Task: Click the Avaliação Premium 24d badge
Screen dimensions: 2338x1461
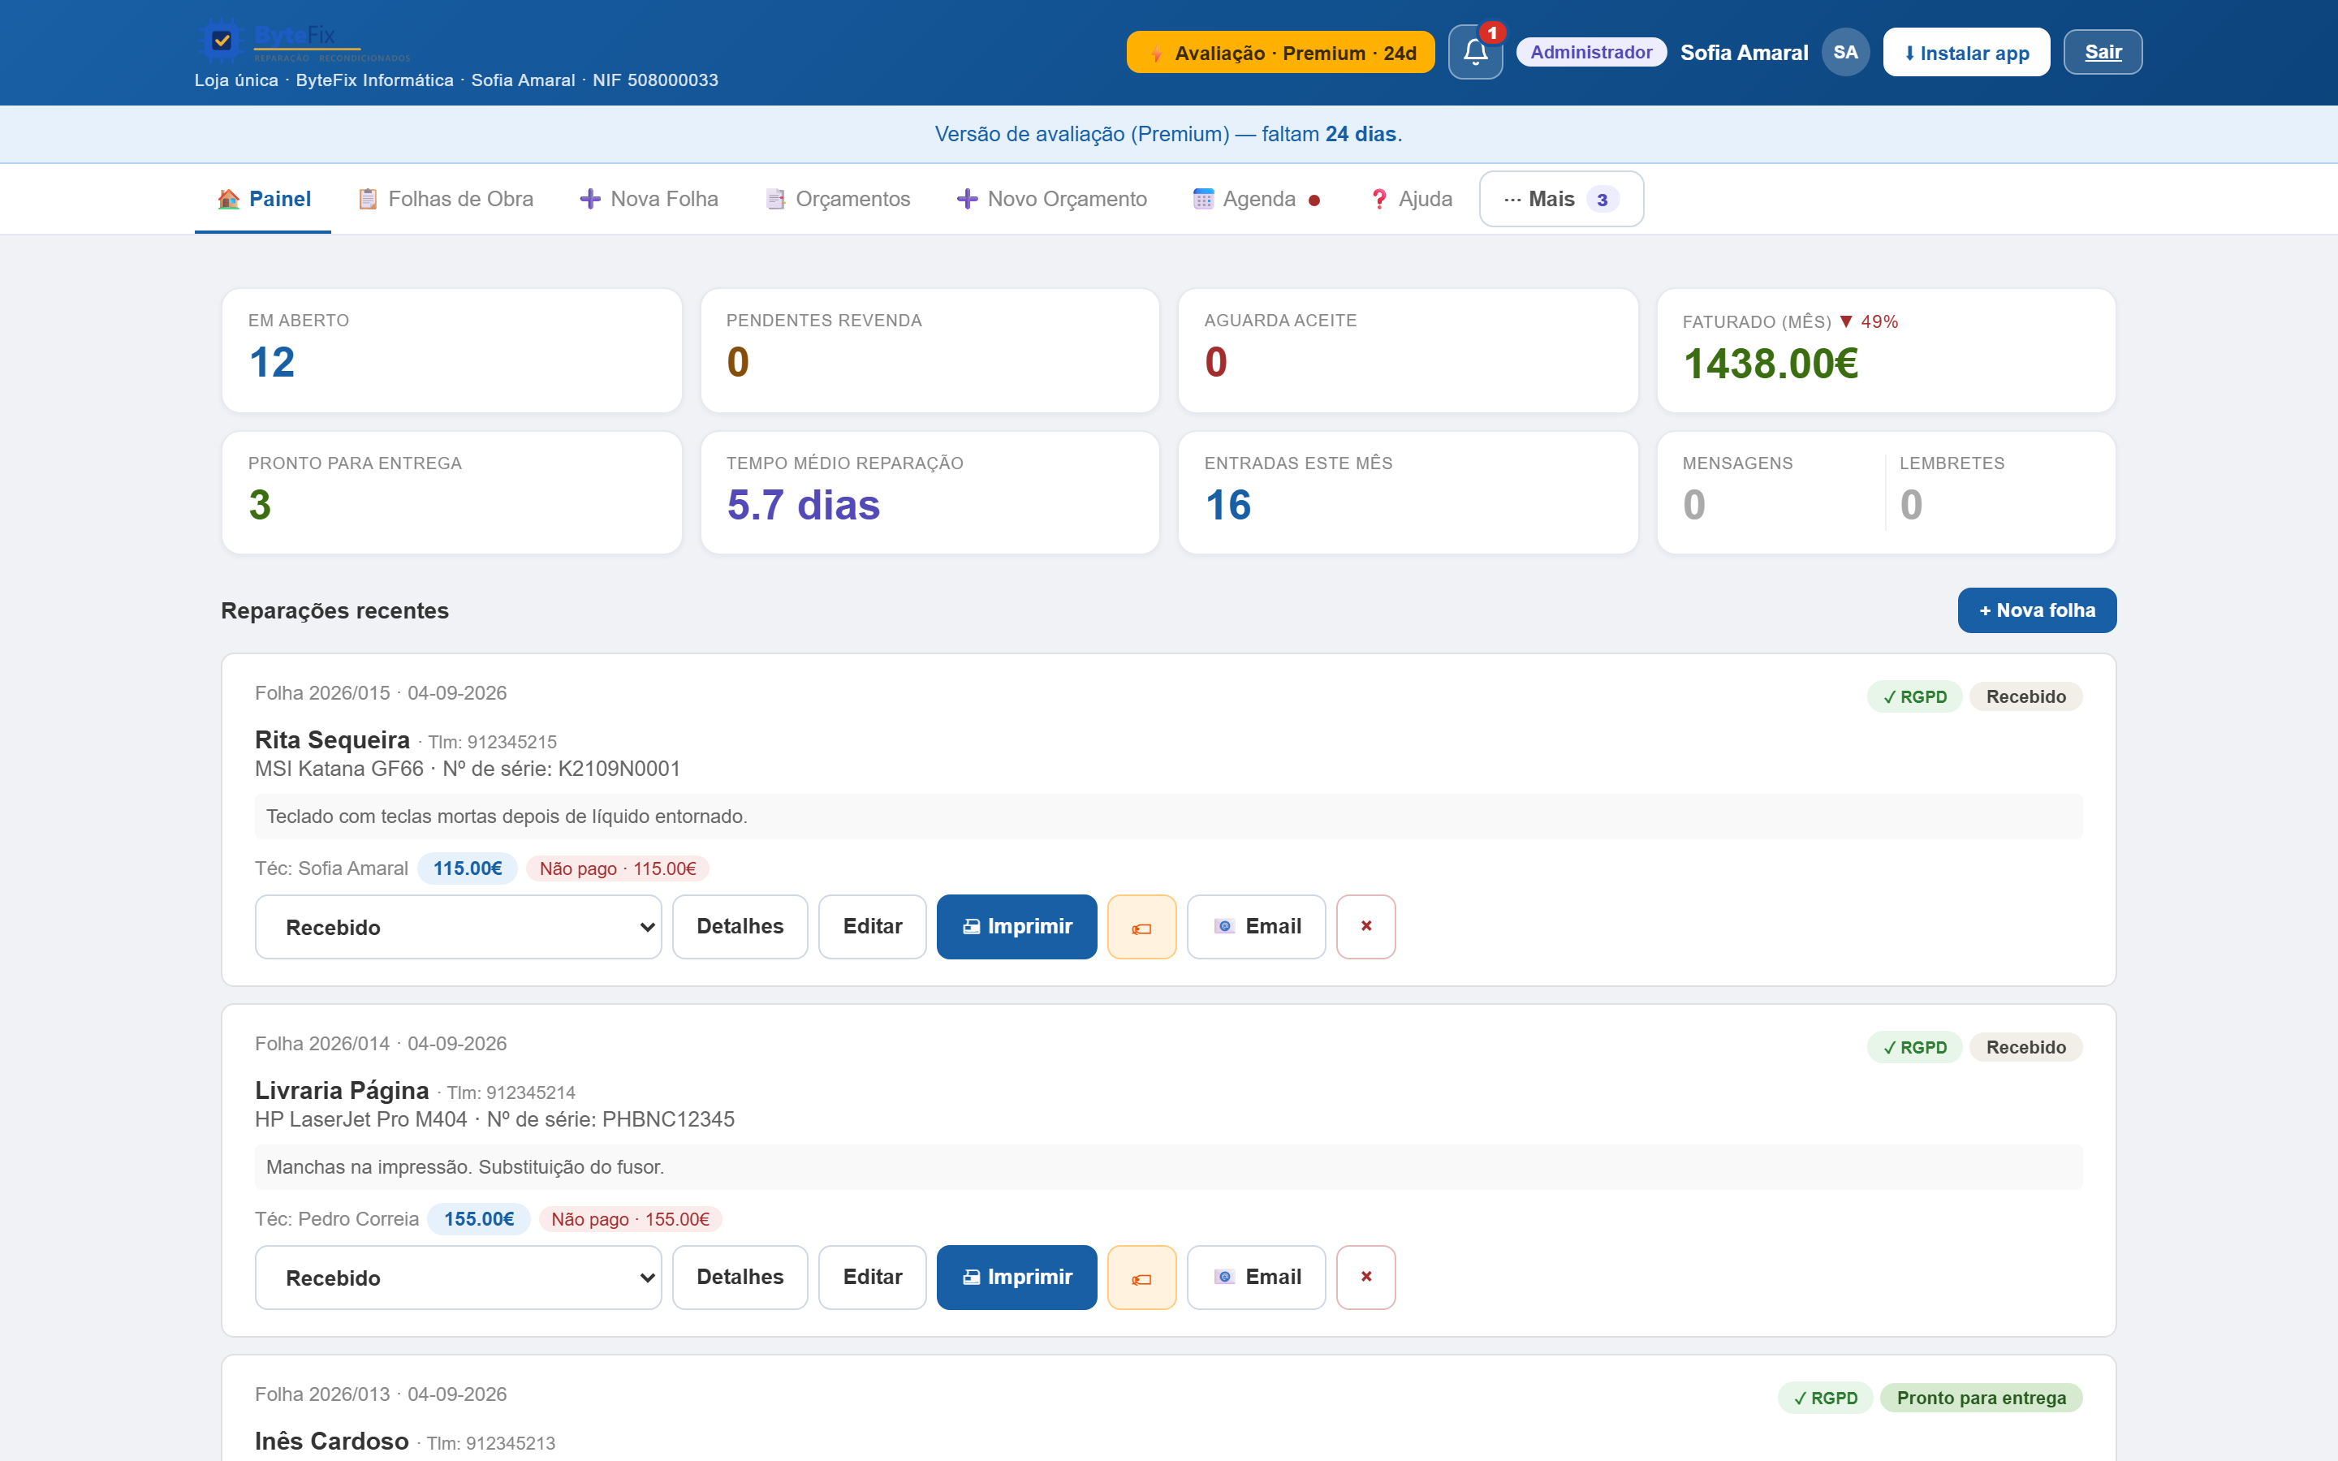Action: click(x=1280, y=52)
